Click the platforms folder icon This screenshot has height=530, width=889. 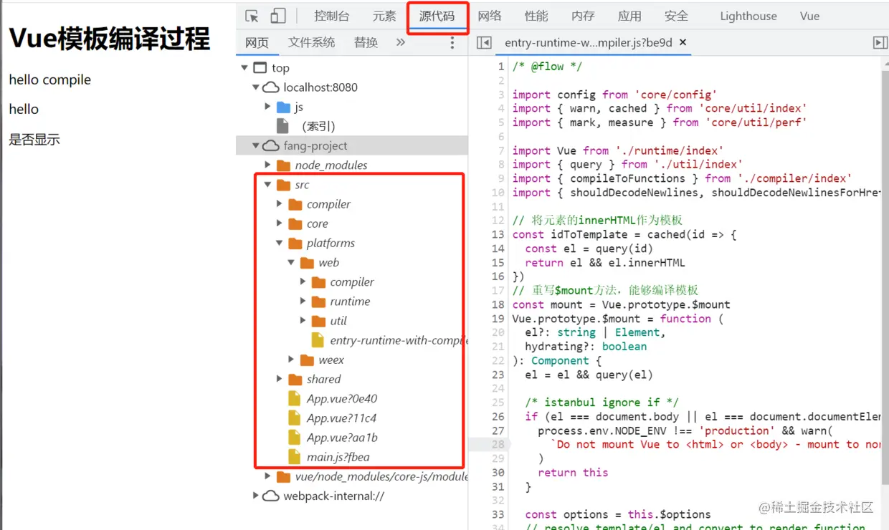(295, 243)
